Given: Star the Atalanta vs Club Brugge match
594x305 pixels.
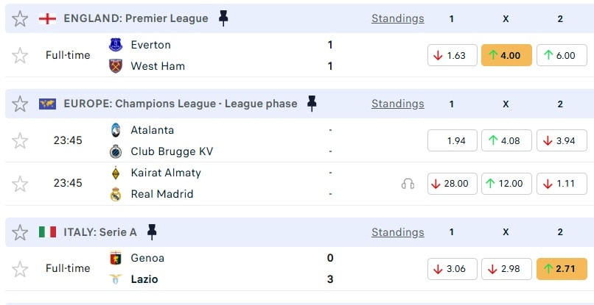Looking at the screenshot, I should pos(21,140).
